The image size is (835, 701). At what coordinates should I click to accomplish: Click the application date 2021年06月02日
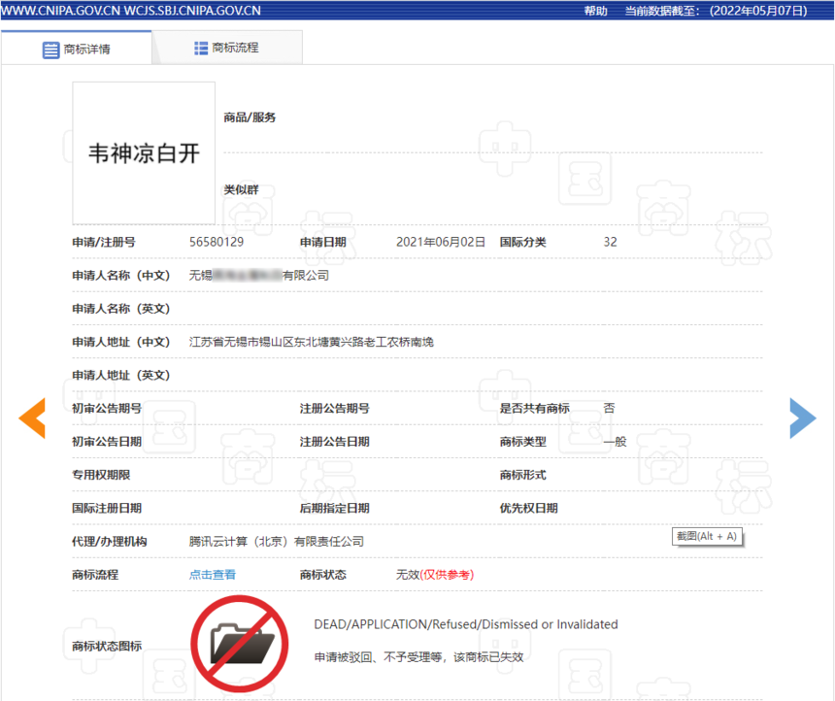pyautogui.click(x=441, y=242)
